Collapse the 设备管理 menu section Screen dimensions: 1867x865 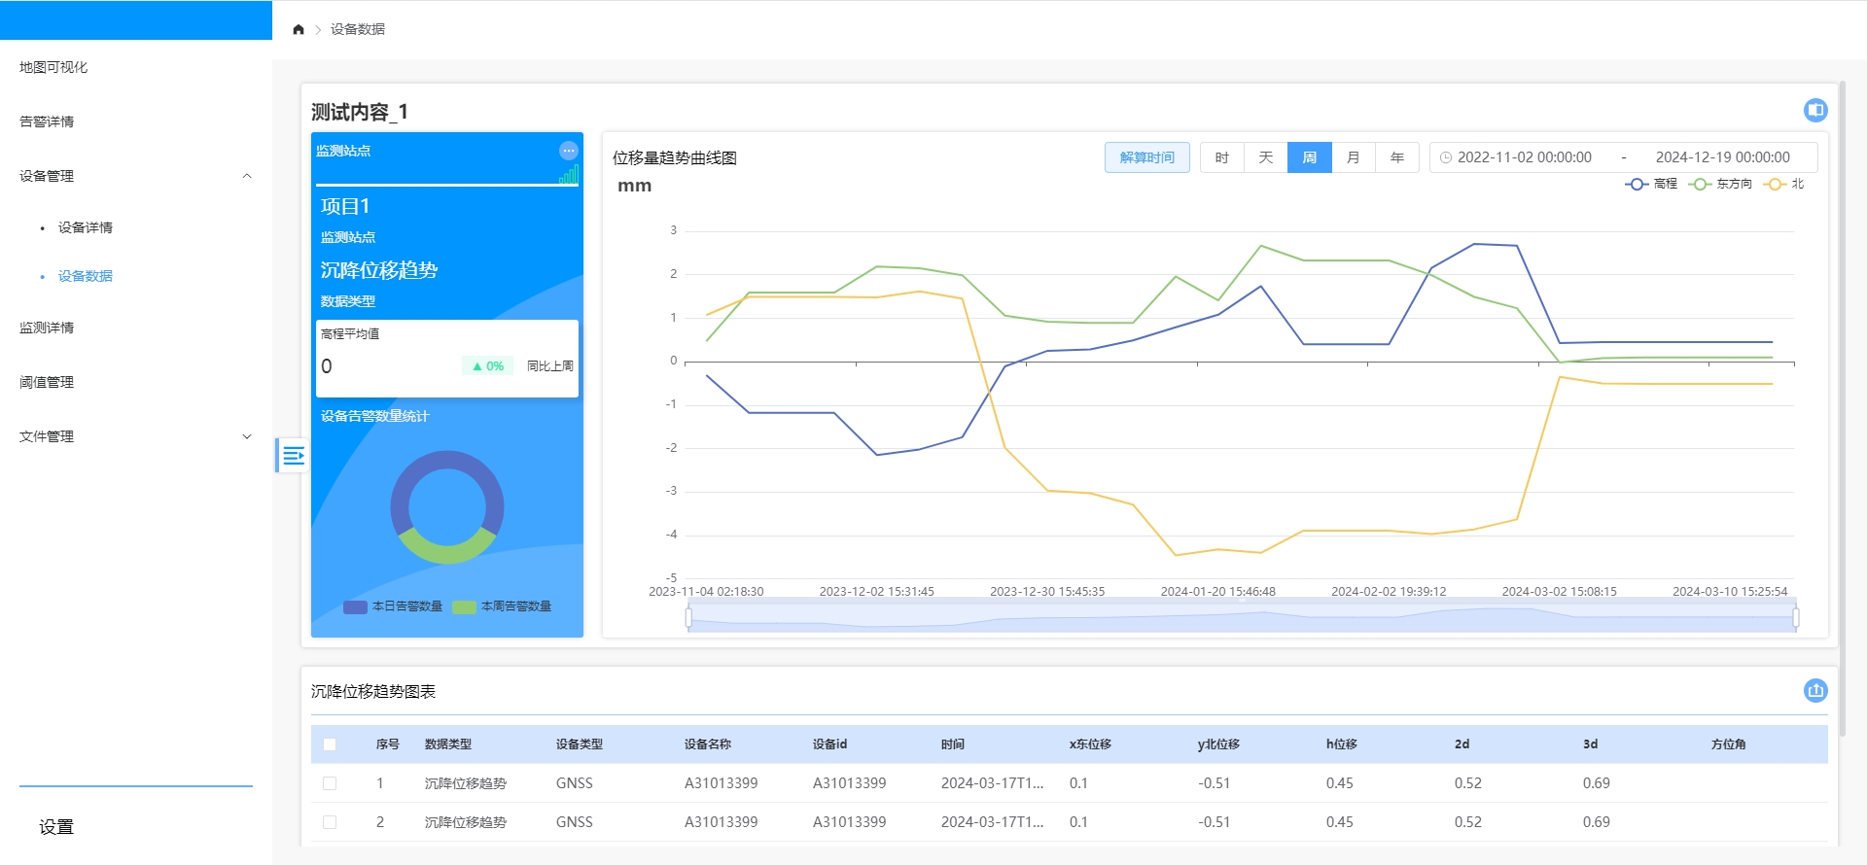(x=136, y=176)
